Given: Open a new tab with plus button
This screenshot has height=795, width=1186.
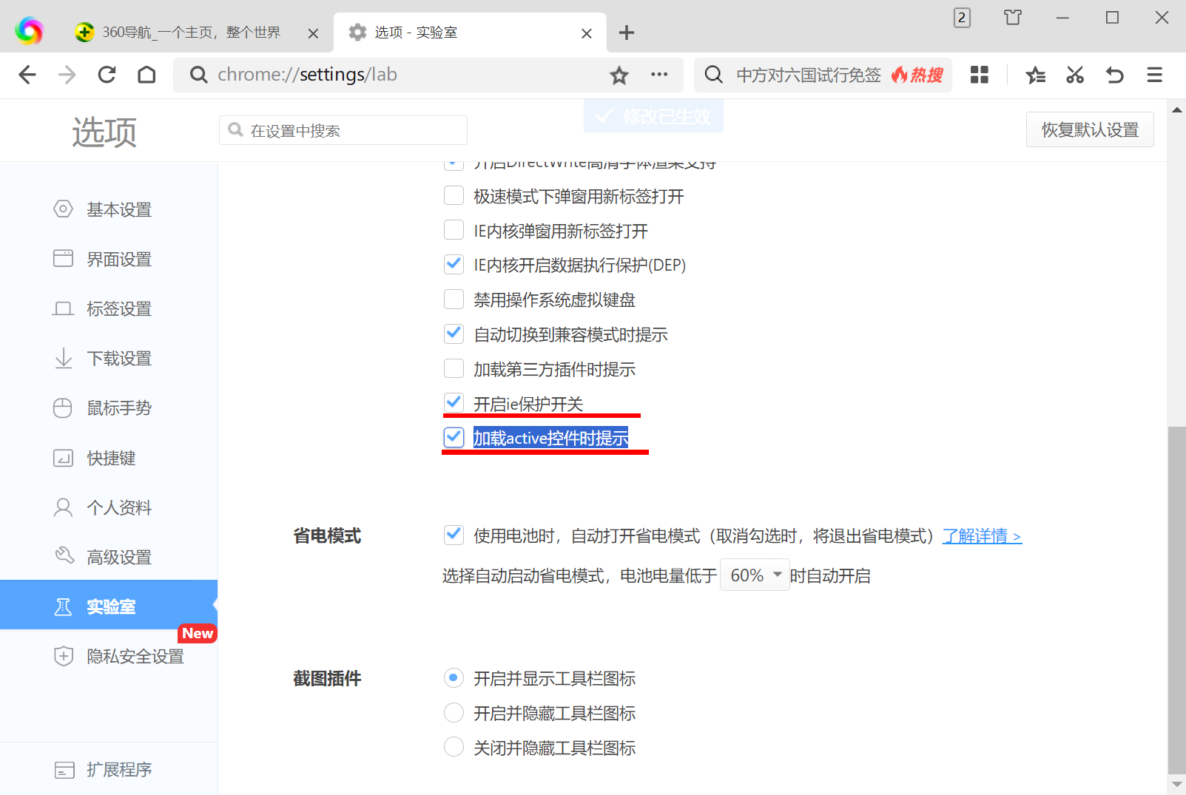Looking at the screenshot, I should 627,33.
